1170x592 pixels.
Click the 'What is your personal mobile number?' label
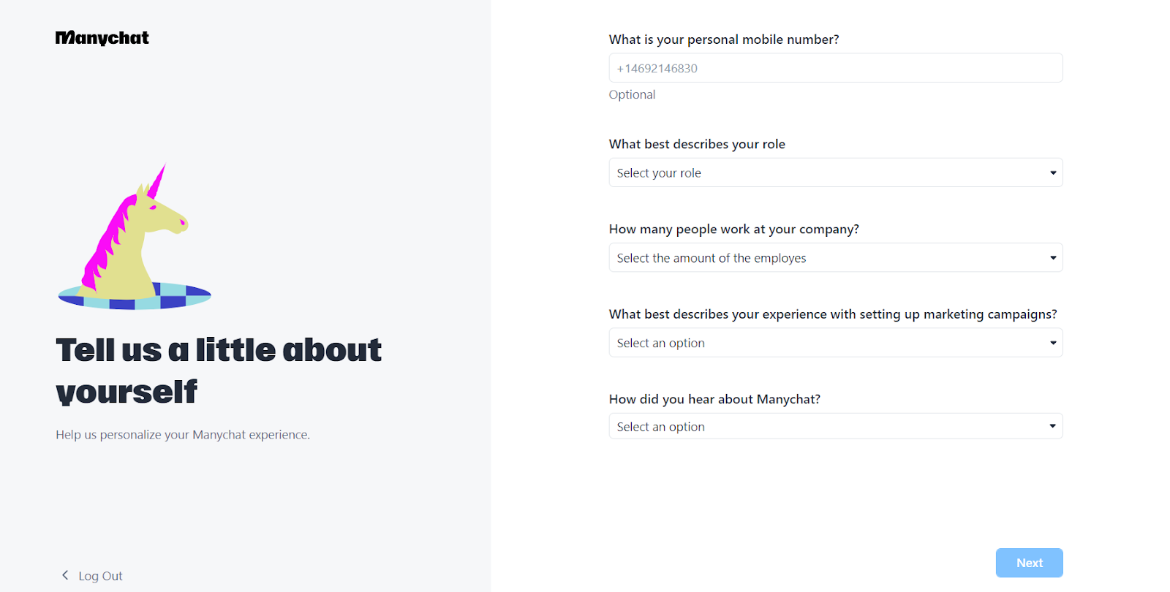[724, 39]
